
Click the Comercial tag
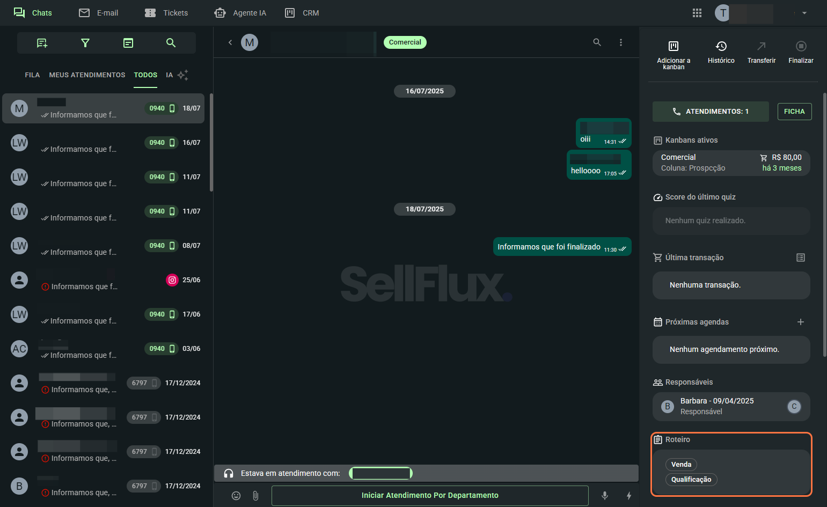coord(405,42)
